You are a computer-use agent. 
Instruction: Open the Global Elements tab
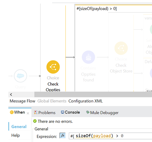pyautogui.click(x=52, y=101)
